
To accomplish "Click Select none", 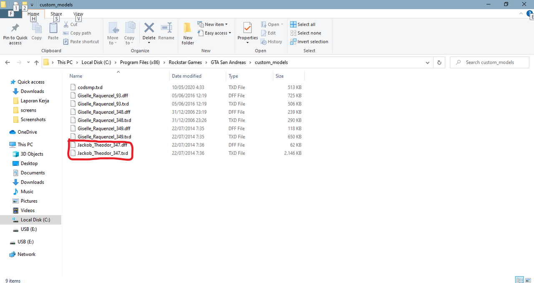I will 306,33.
